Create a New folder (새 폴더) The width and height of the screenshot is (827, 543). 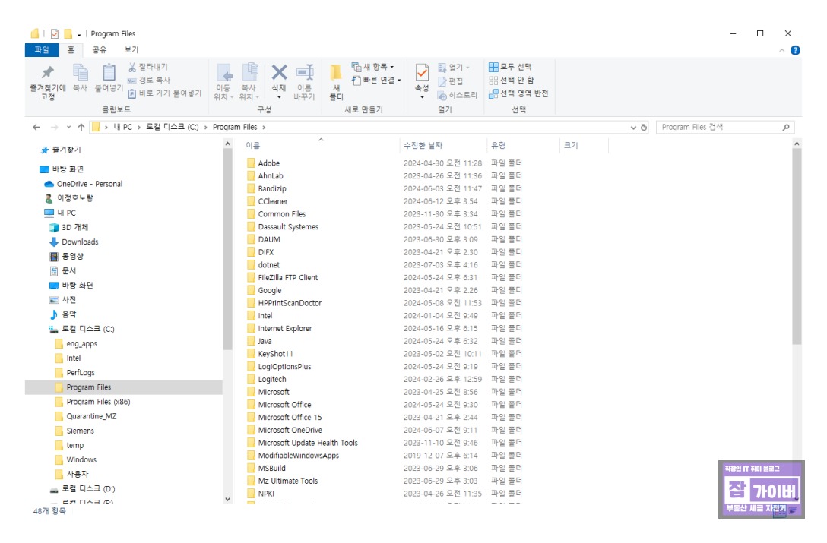click(336, 82)
